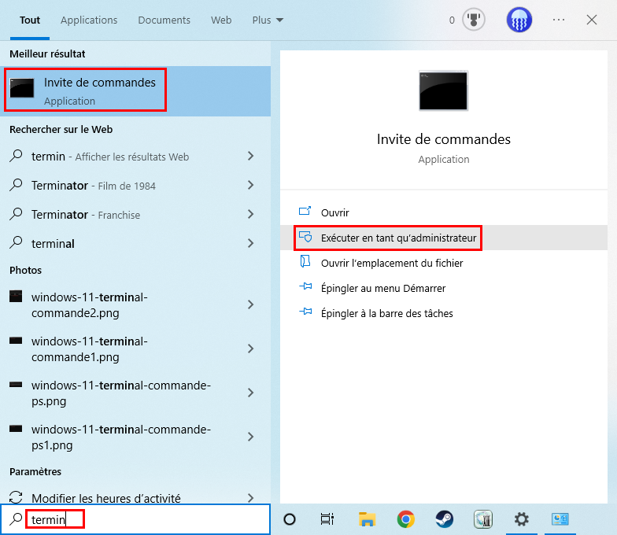Viewport: 617px width, 535px height.
Task: Select the 'terminal' web suggestion text
Action: tap(53, 244)
